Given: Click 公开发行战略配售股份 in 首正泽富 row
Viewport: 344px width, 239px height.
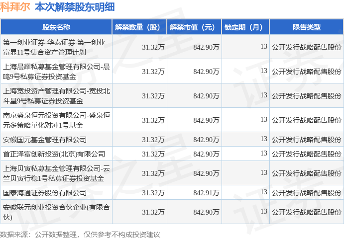Looking at the screenshot, I should [307, 154].
